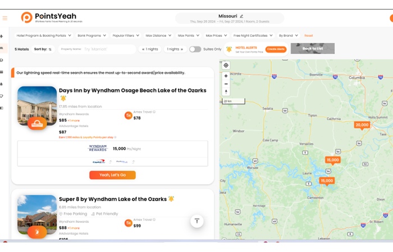The height and width of the screenshot is (252, 393).
Task: Click the Interstate 70 shield near Boonville
Action: point(335,77)
